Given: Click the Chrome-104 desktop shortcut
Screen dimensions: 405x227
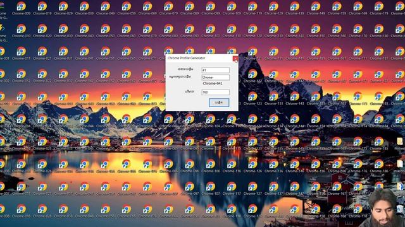Looking at the screenshot, I should coord(211,121).
